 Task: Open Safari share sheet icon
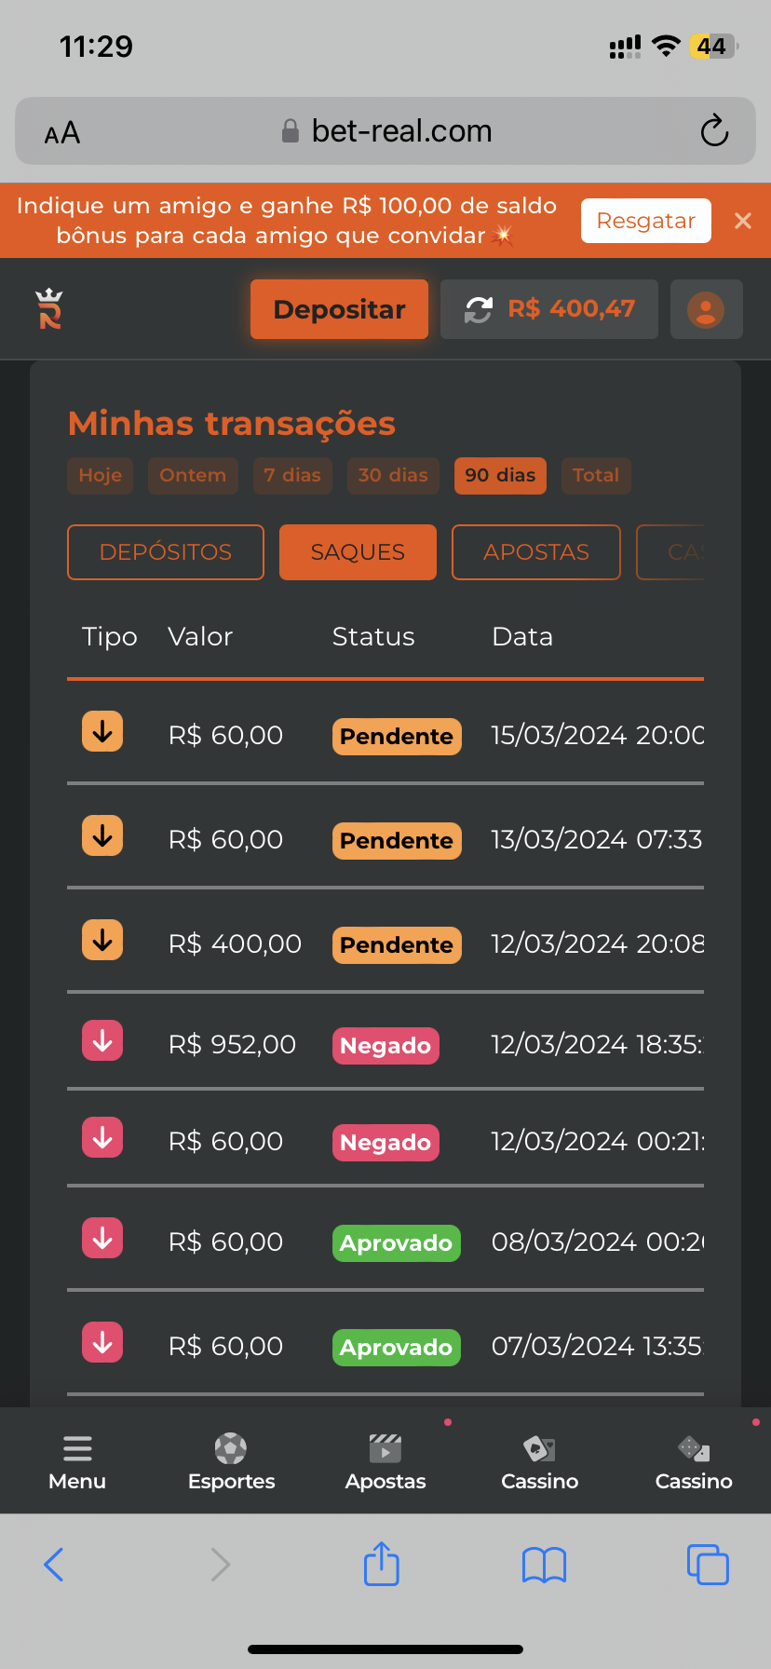381,1564
